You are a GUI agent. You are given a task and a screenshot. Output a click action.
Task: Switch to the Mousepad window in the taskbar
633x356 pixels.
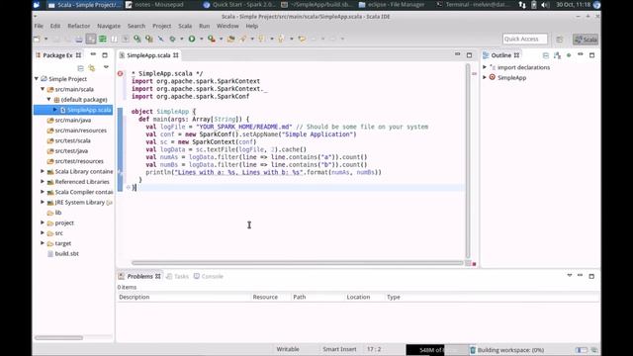coord(155,5)
